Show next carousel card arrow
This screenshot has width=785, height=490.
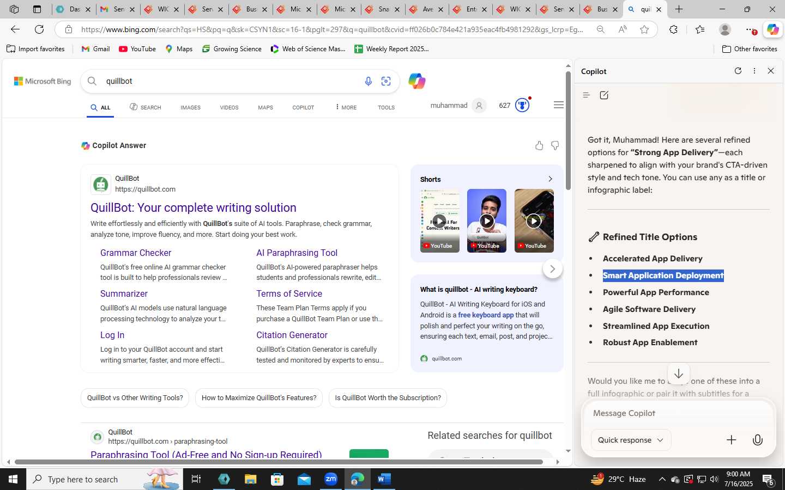coord(552,269)
